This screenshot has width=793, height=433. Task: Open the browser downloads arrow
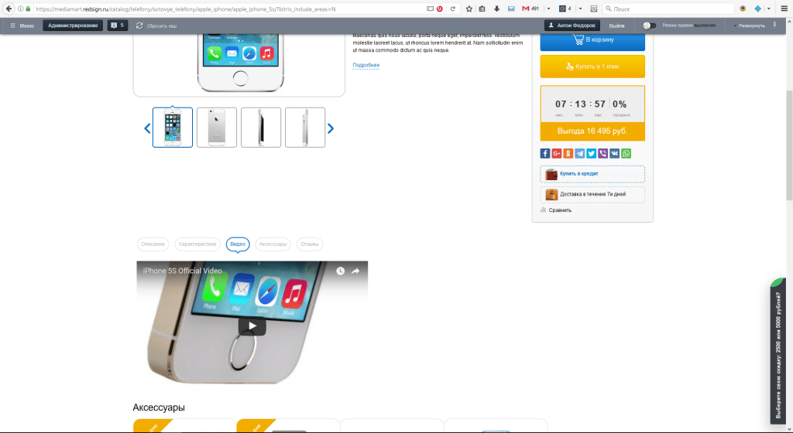point(496,9)
